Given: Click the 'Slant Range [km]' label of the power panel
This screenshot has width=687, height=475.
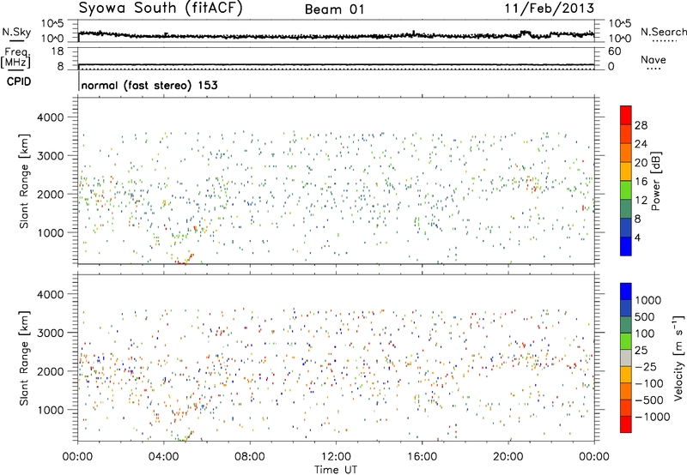Looking at the screenshot, I should [x=24, y=181].
